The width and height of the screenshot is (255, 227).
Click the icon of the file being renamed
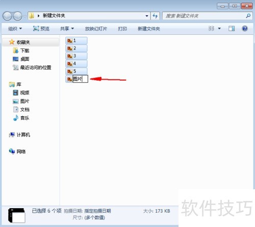[x=69, y=79]
